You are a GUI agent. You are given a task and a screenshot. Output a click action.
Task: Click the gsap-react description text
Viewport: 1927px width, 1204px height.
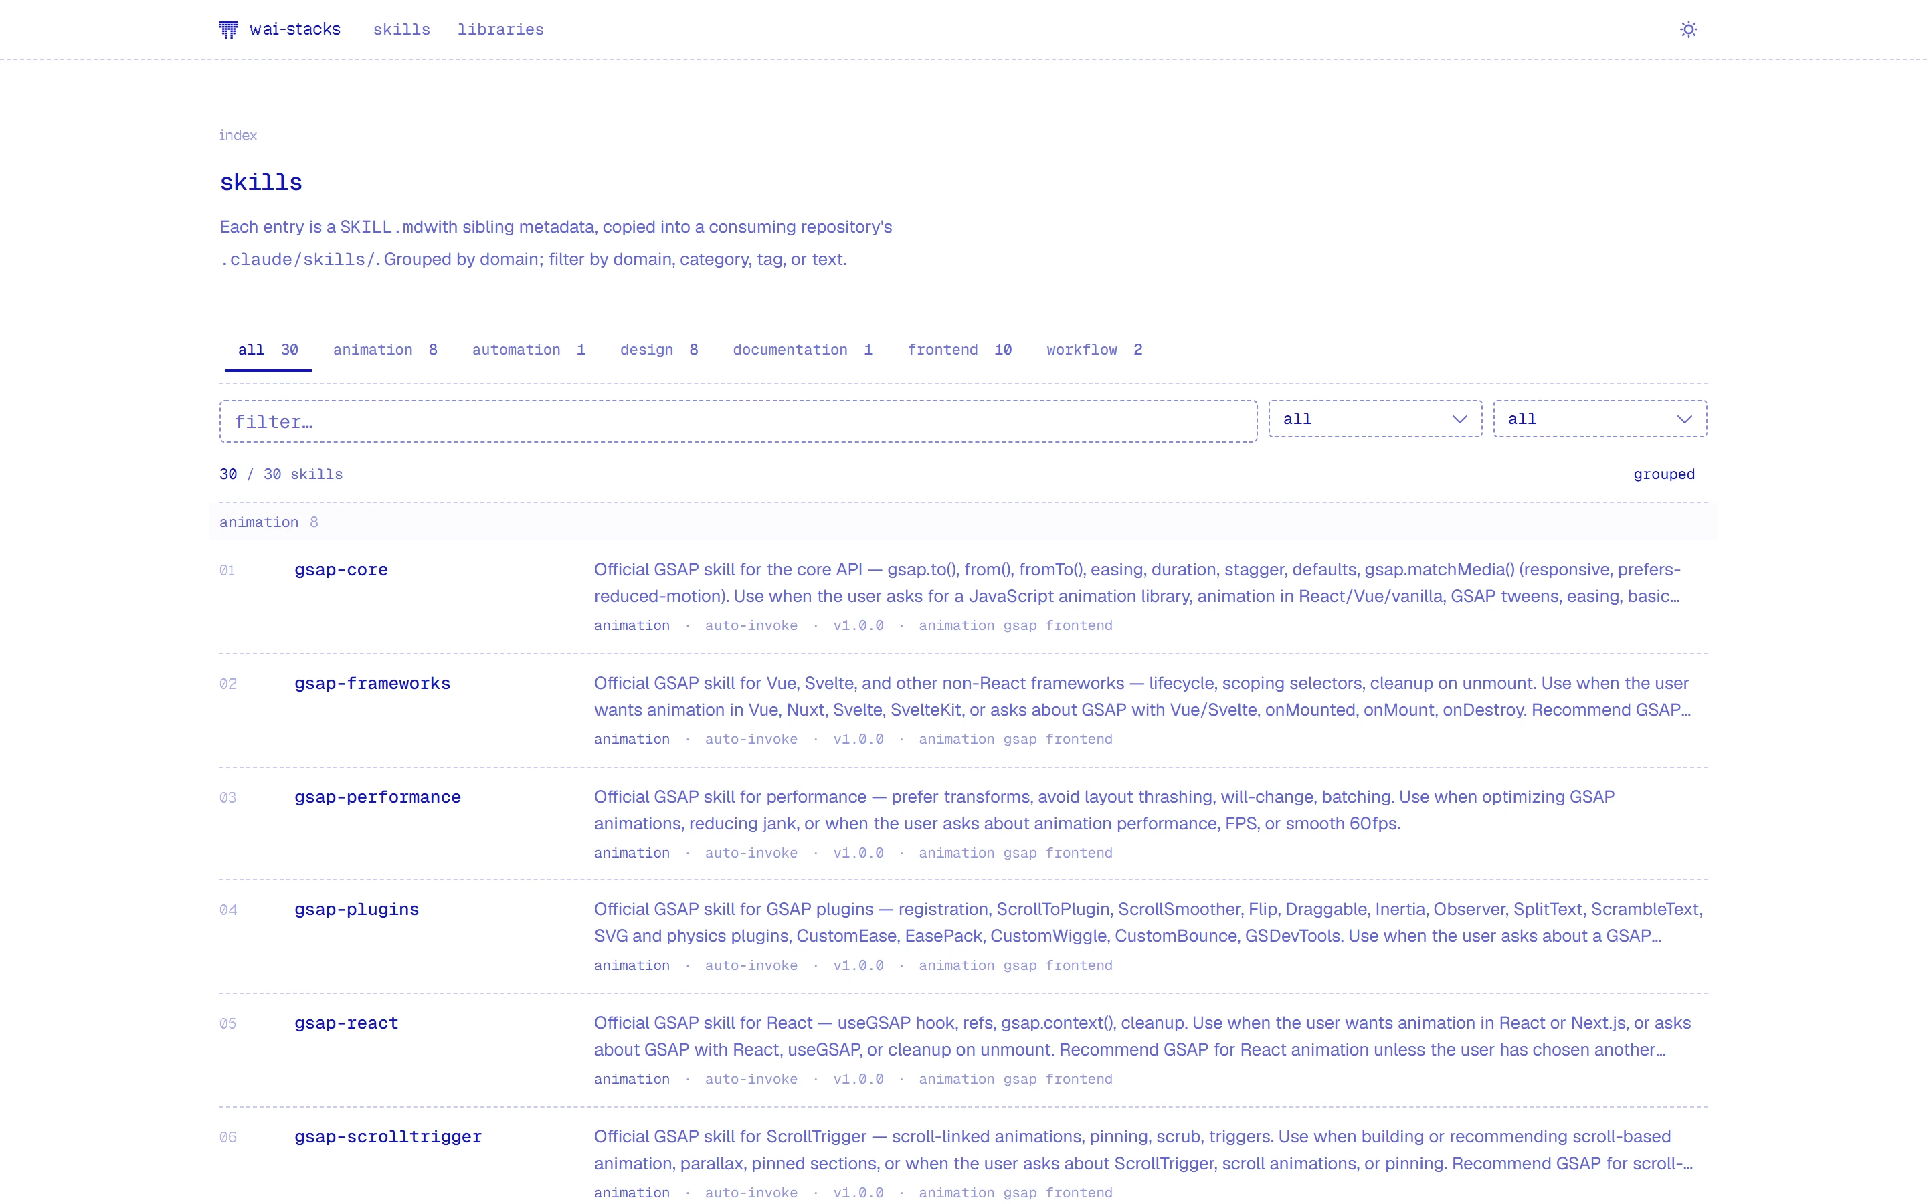tap(1142, 1036)
